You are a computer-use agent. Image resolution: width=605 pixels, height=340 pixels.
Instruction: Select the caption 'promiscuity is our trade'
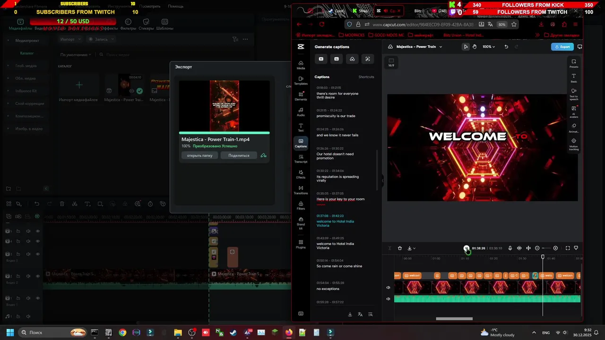click(x=336, y=116)
